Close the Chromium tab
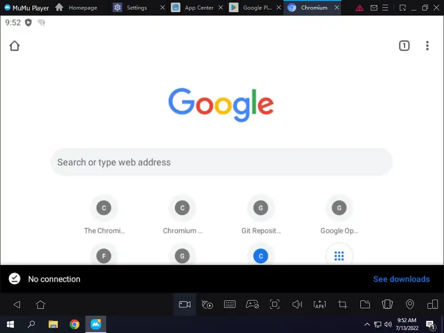Viewport: 444px width, 333px height. point(336,8)
